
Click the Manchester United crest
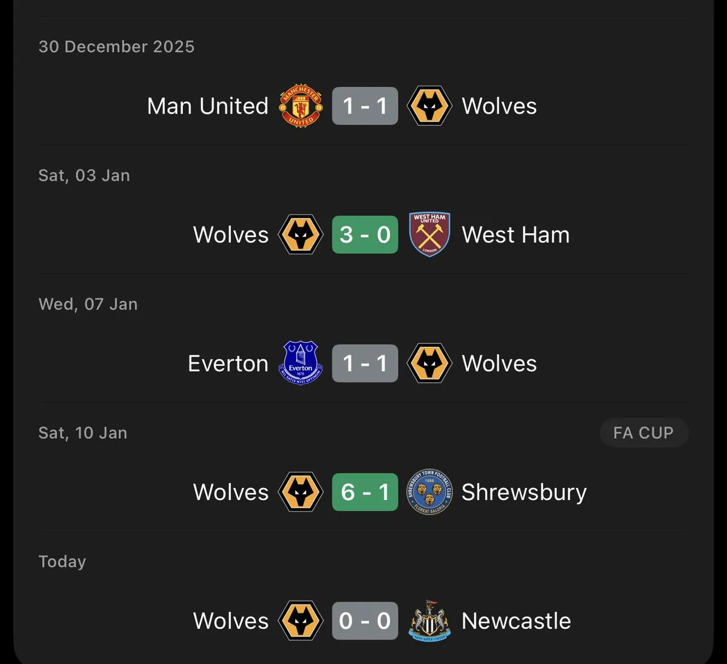pyautogui.click(x=300, y=106)
